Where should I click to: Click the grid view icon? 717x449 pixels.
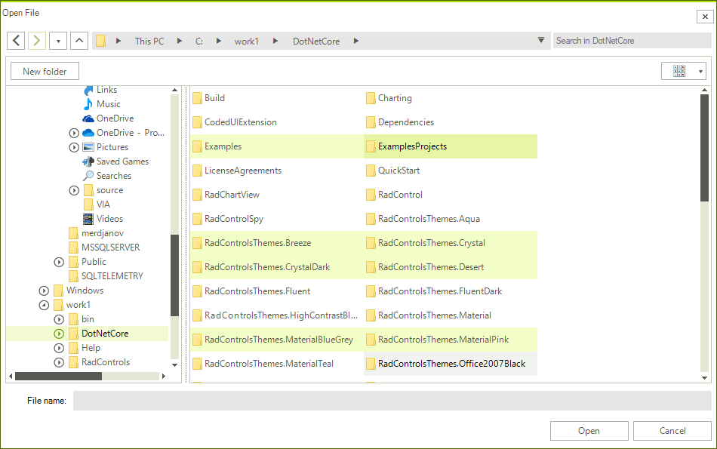tap(679, 70)
